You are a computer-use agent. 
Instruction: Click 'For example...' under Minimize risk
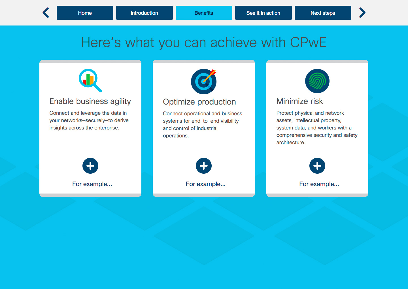click(x=319, y=184)
